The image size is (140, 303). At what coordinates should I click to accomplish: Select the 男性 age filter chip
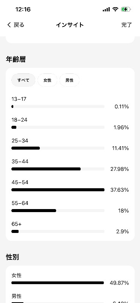69,80
